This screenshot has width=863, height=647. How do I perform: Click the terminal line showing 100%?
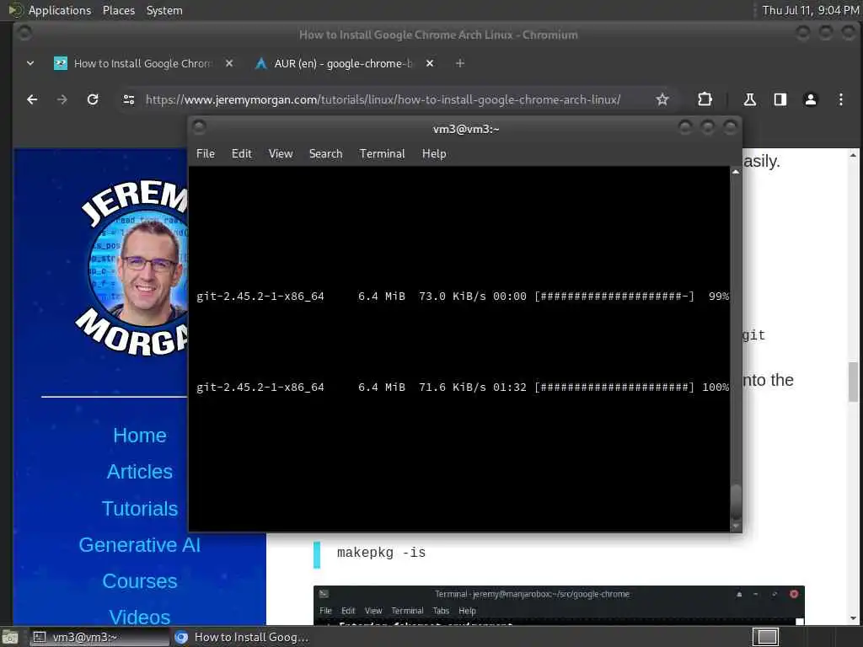pyautogui.click(x=463, y=388)
